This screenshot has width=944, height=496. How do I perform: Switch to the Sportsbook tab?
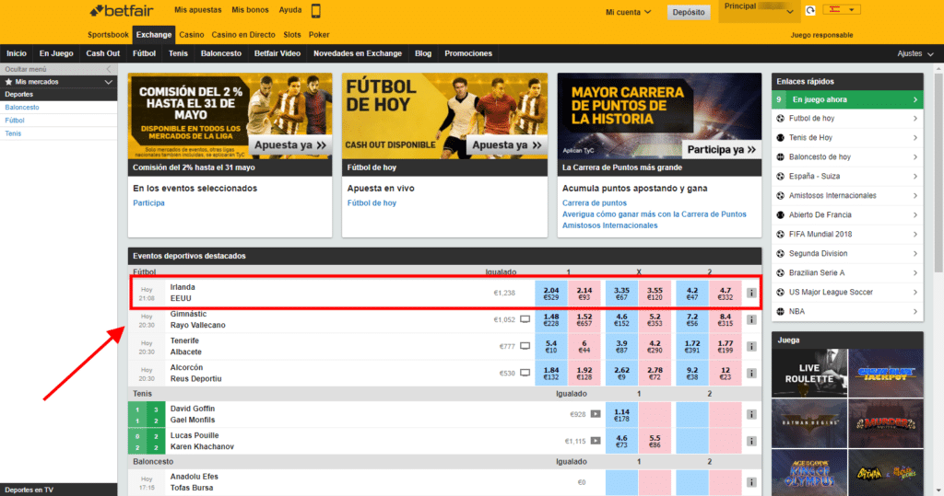coord(108,35)
